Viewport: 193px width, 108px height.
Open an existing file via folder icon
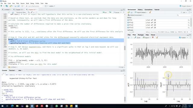11,6
